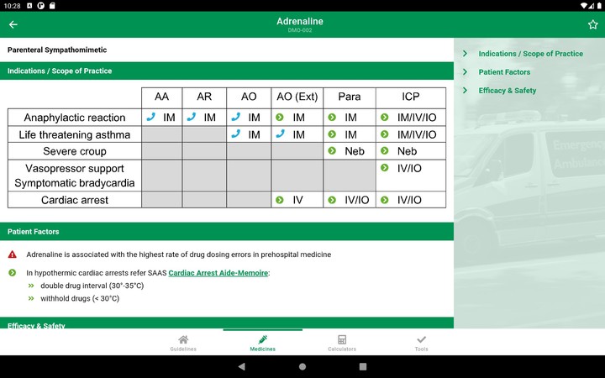Click green arrow in Anaphylactic reaction ICP cell

[x=384, y=118]
